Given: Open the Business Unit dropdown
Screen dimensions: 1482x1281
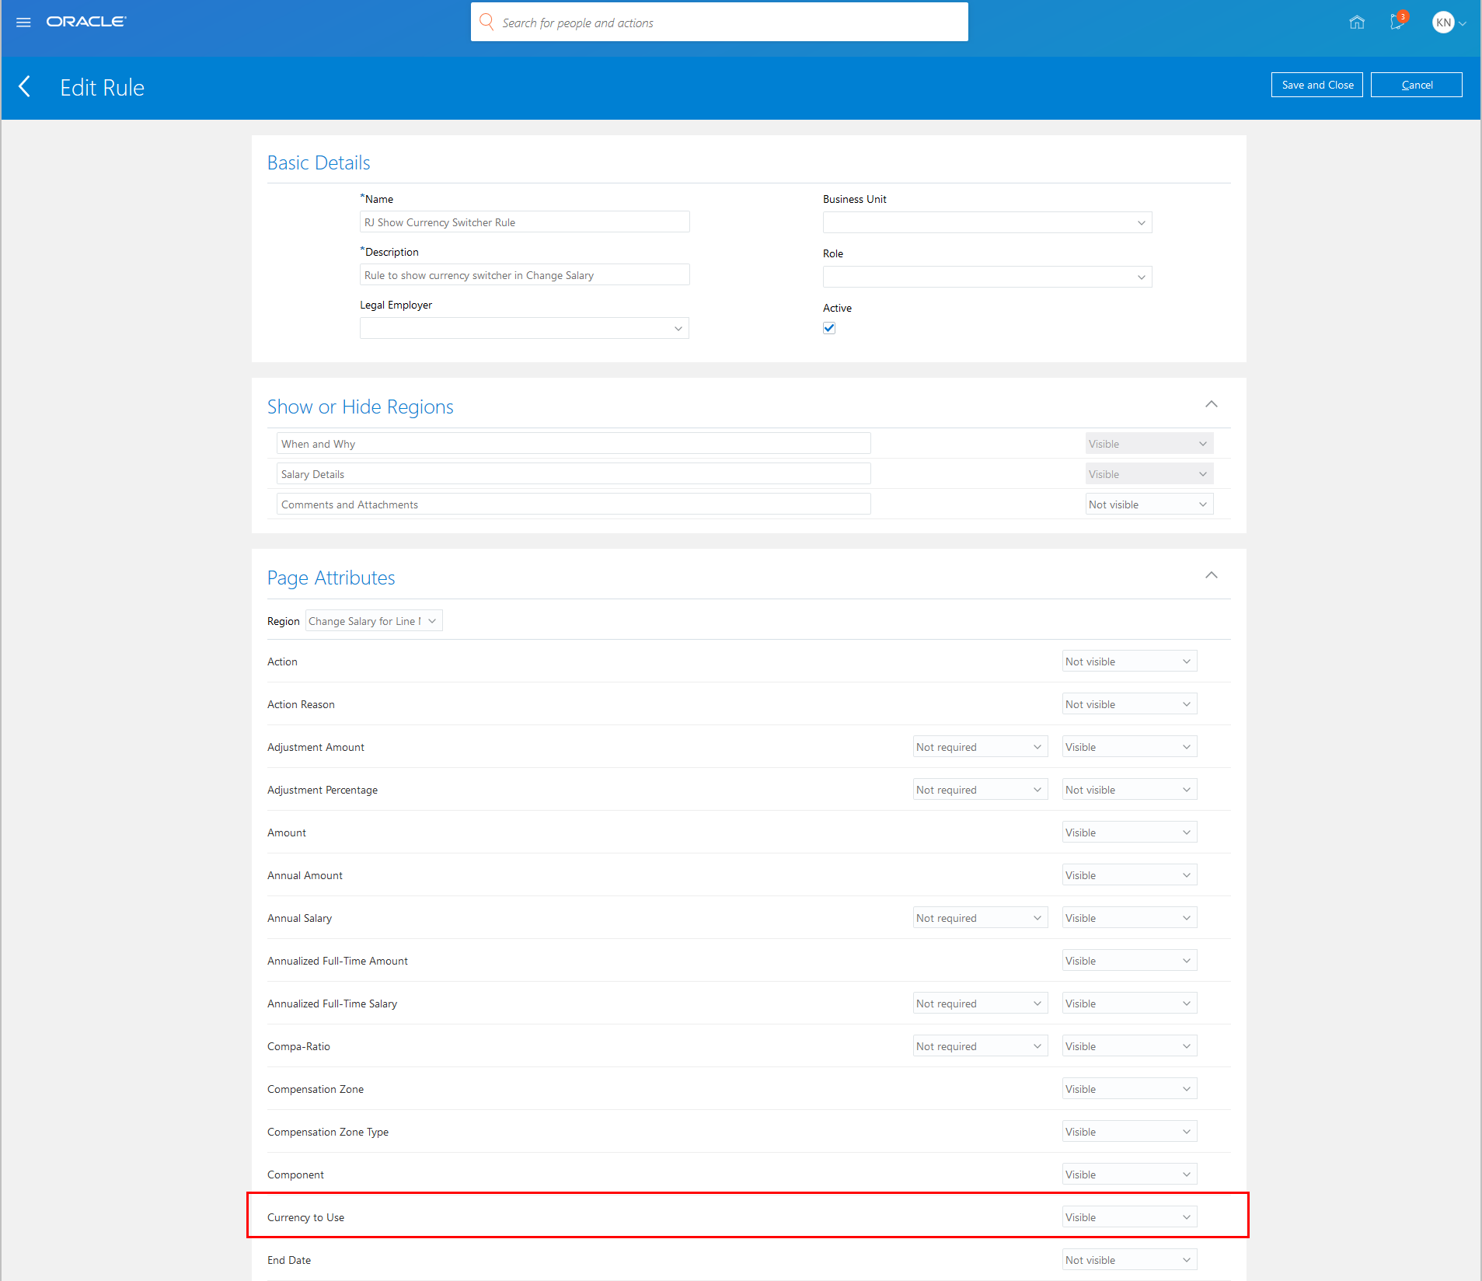Looking at the screenshot, I should (x=987, y=222).
